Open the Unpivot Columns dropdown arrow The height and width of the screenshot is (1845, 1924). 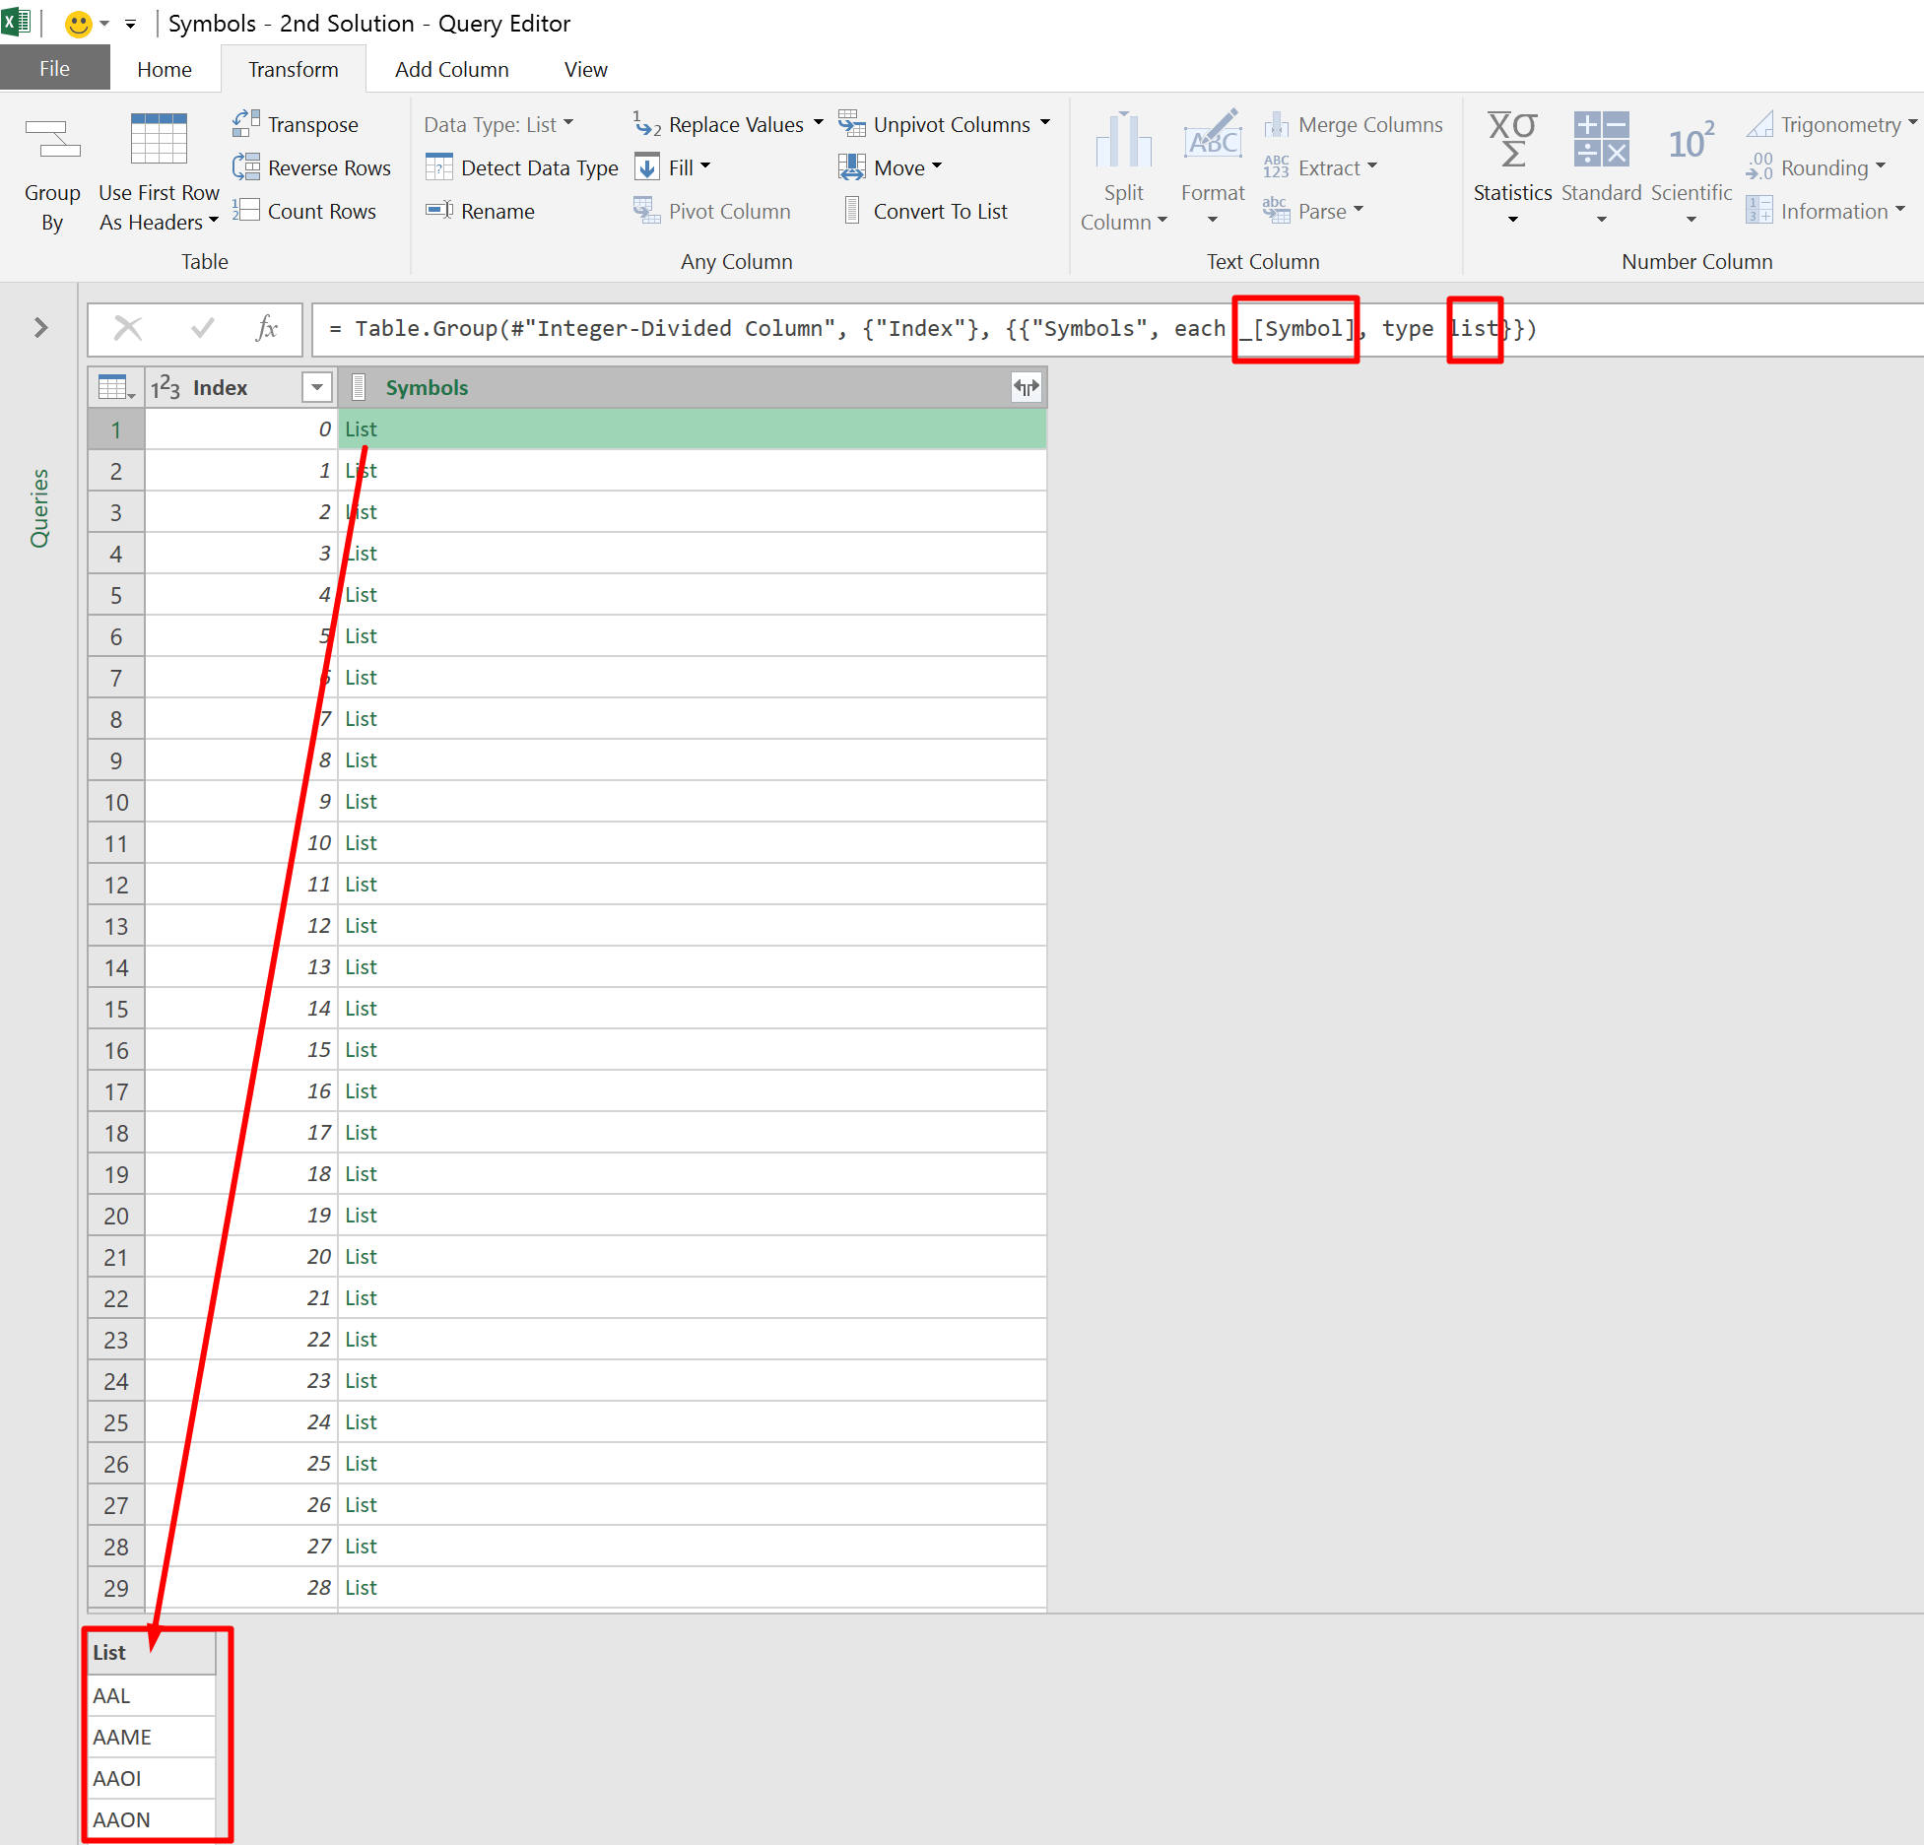(1045, 123)
